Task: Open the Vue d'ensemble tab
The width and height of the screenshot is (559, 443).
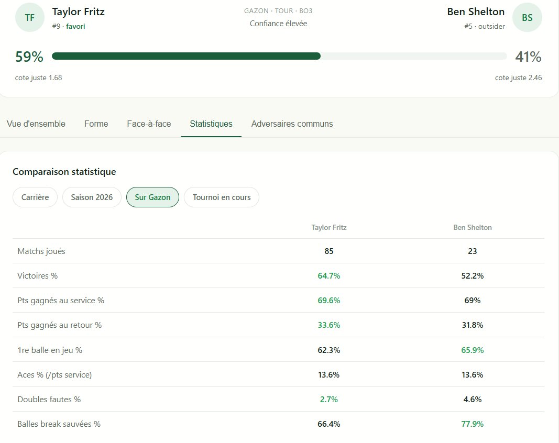Action: [36, 124]
